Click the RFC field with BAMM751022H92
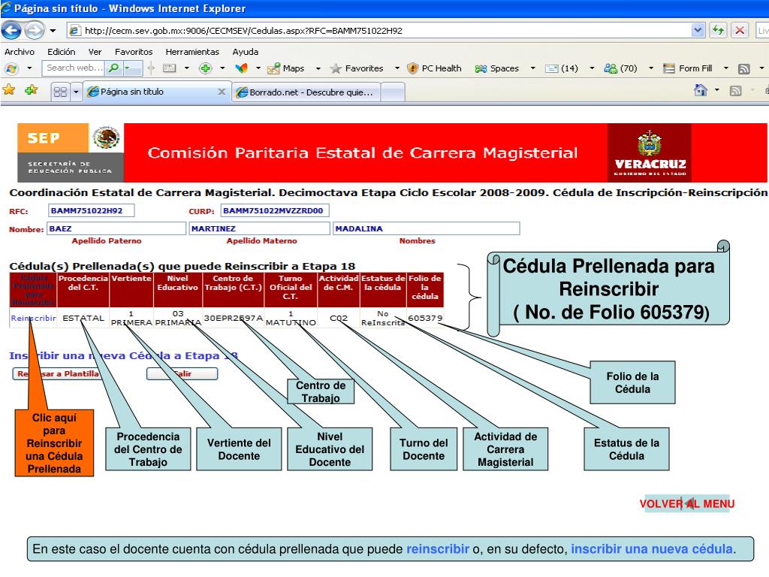769x577 pixels. tap(91, 210)
